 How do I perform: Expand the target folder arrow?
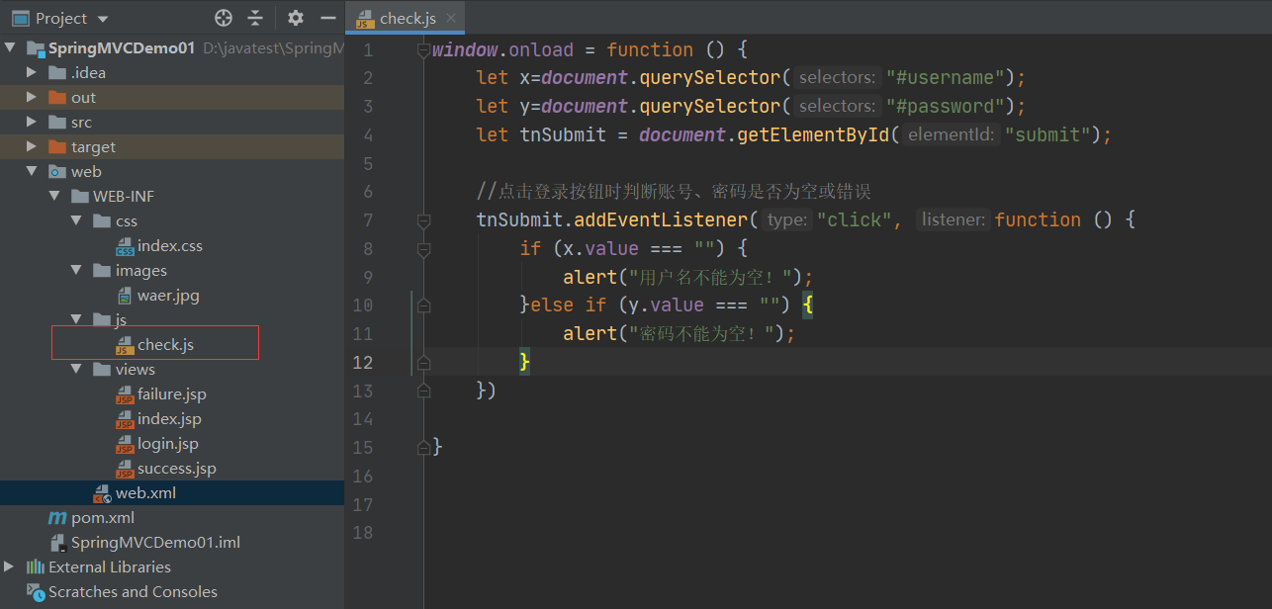click(x=32, y=146)
